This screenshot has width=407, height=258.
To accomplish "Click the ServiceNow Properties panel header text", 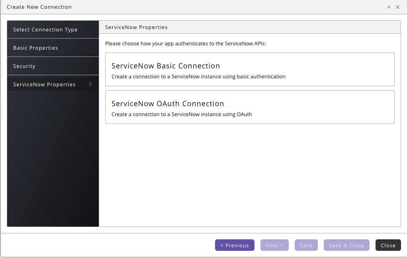I will click(x=136, y=27).
